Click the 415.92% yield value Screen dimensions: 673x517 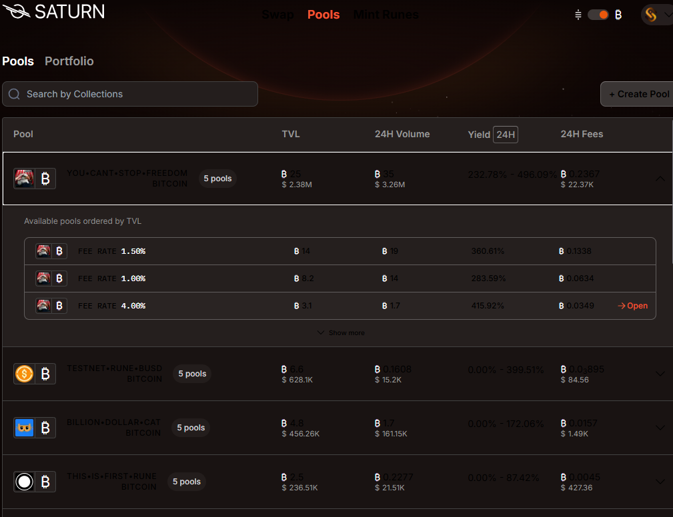point(488,306)
